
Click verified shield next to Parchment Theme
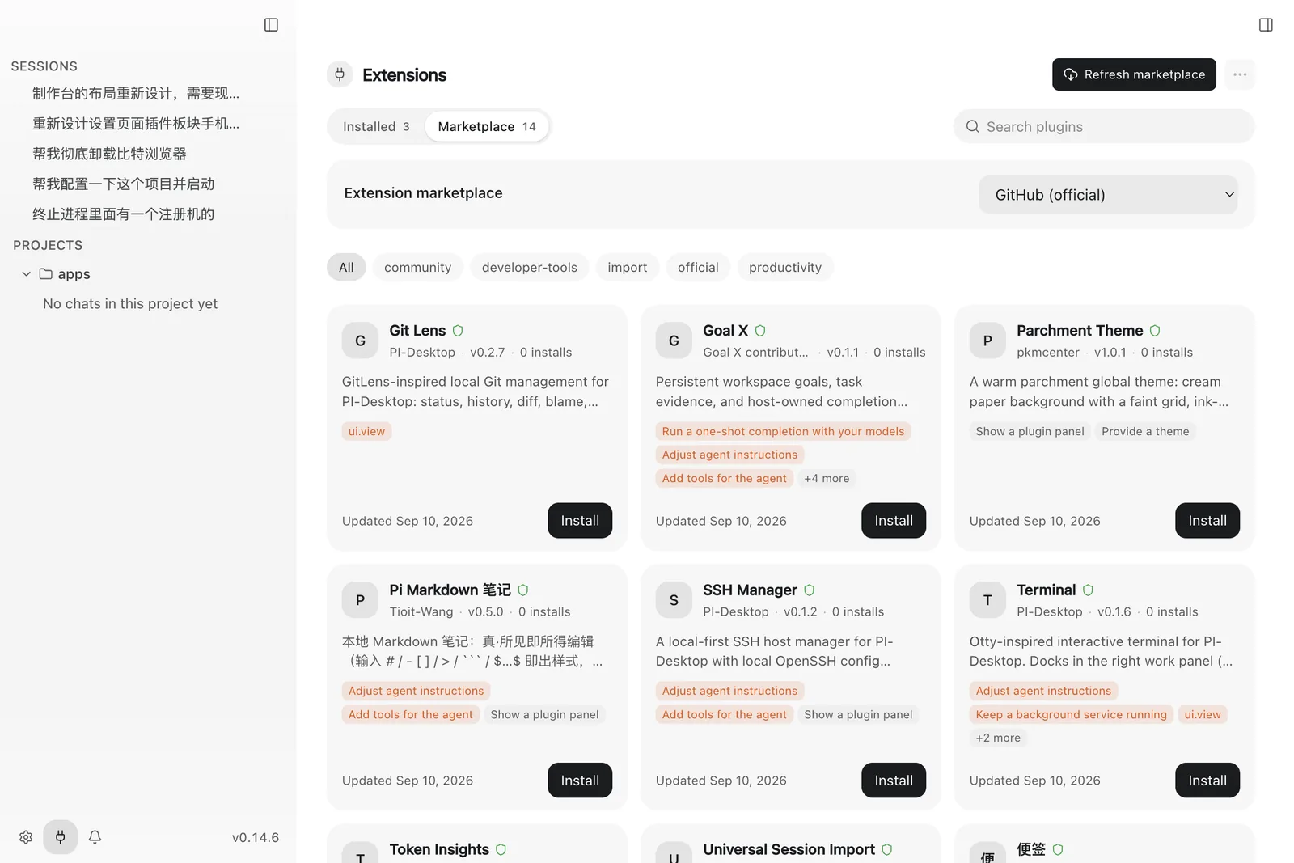pos(1155,331)
